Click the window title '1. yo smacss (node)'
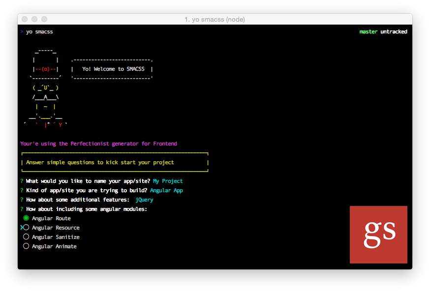Image resolution: width=430 pixels, height=291 pixels. click(x=215, y=20)
